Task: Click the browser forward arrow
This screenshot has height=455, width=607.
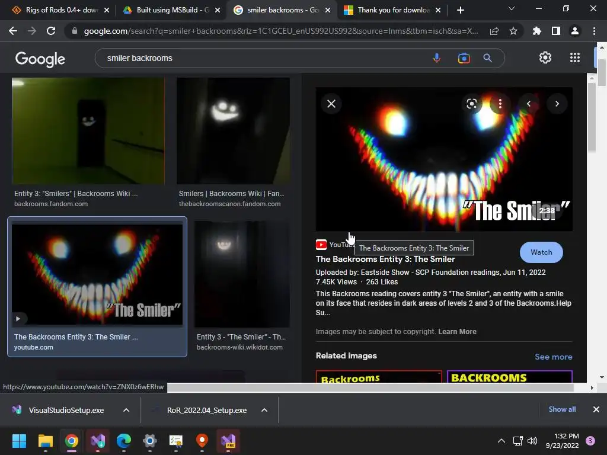Action: [x=32, y=31]
